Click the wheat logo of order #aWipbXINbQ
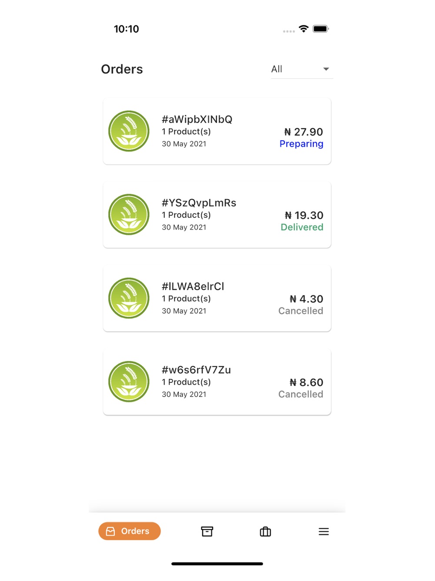Image resolution: width=435 pixels, height=581 pixels. [x=129, y=131]
